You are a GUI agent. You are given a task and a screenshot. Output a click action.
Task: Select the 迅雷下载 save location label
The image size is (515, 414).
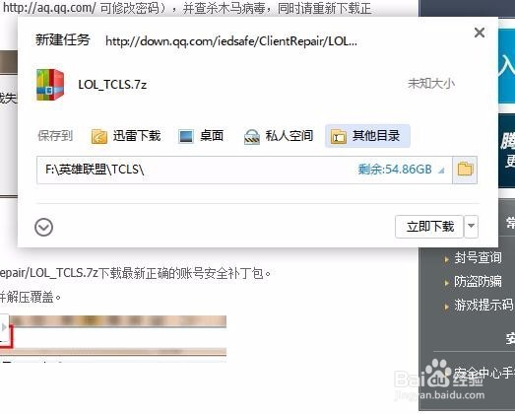(x=137, y=136)
